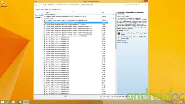Go to System and Security breadcrumb
Screen dimensions: 185x104
63,5
